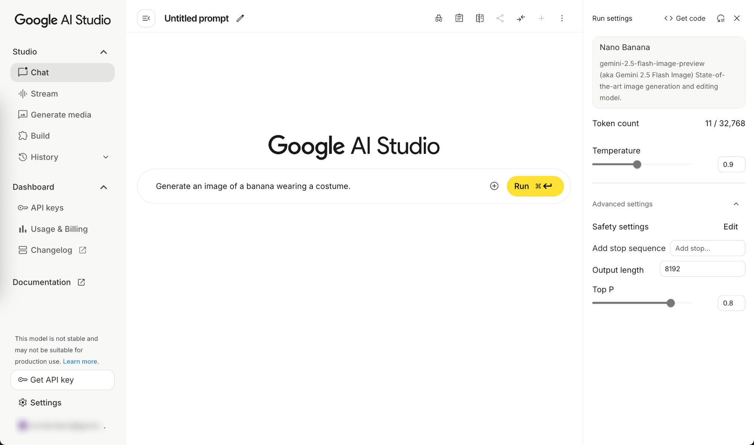Open the three-dot more options menu
This screenshot has height=445, width=754.
[x=562, y=18]
